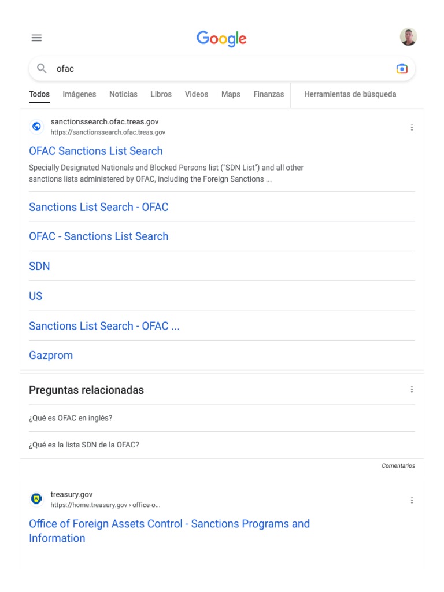Click the Google logo
444x592 pixels.
221,39
